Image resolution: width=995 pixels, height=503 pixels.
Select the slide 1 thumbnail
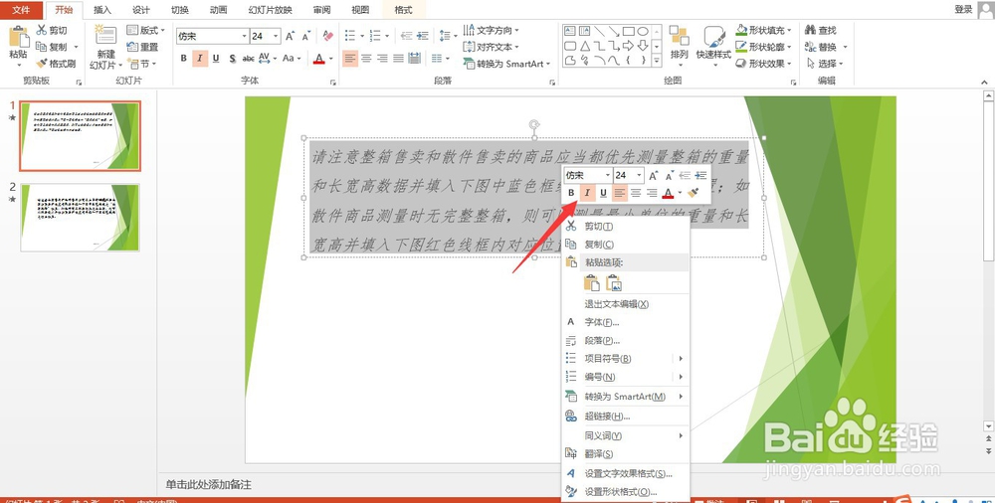[x=80, y=136]
